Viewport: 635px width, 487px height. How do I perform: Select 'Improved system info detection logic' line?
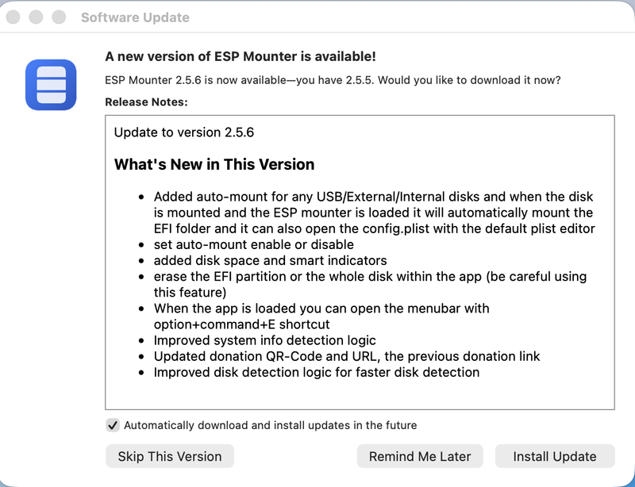click(265, 340)
